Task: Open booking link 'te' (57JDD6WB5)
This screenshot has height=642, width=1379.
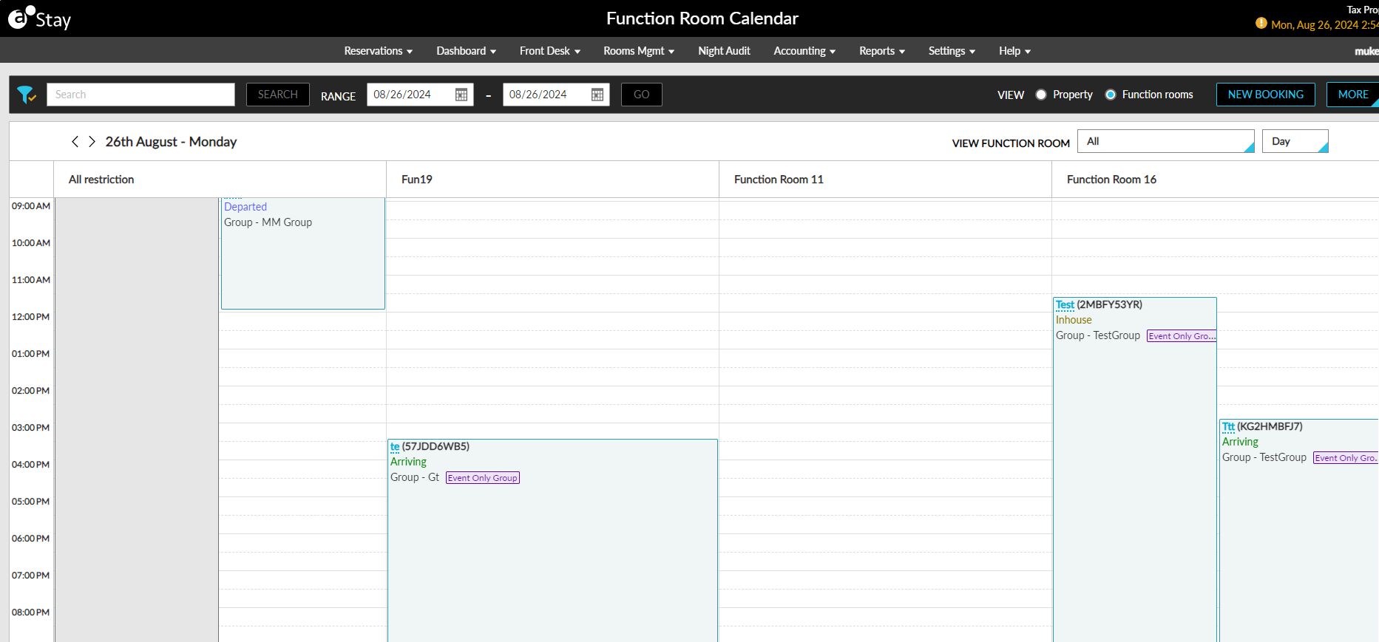Action: pyautogui.click(x=395, y=446)
